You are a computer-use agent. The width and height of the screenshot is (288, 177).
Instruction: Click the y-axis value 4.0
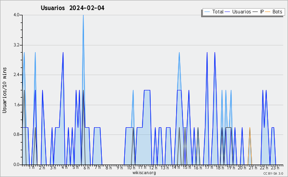click(16, 15)
